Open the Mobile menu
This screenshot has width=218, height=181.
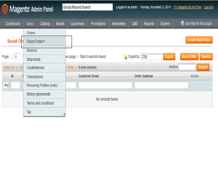[60, 24]
